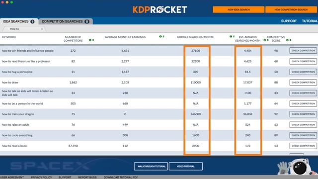Sort by Number of Competitors arrows icon
This screenshot has width=318, height=179.
(x=93, y=40)
